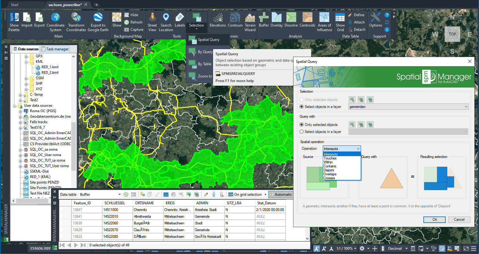Click the Export icon in ribbon
The width and height of the screenshot is (479, 254).
pos(39,20)
